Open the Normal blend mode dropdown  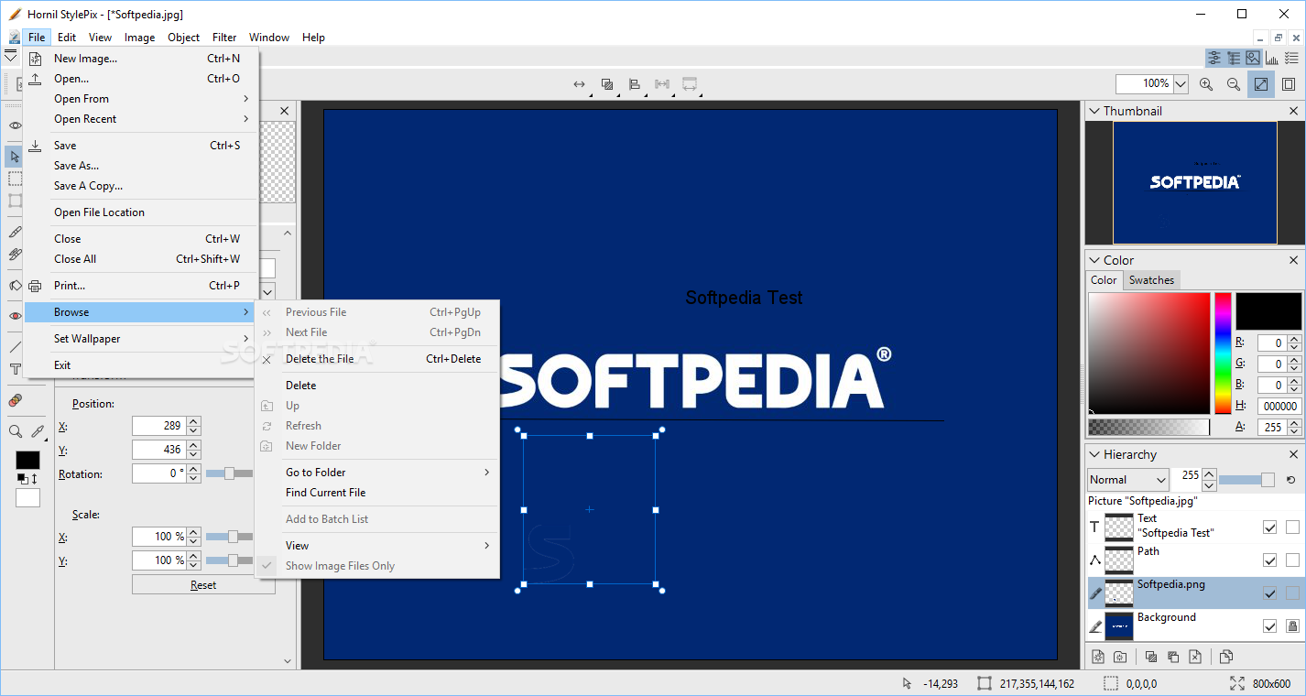click(x=1128, y=480)
